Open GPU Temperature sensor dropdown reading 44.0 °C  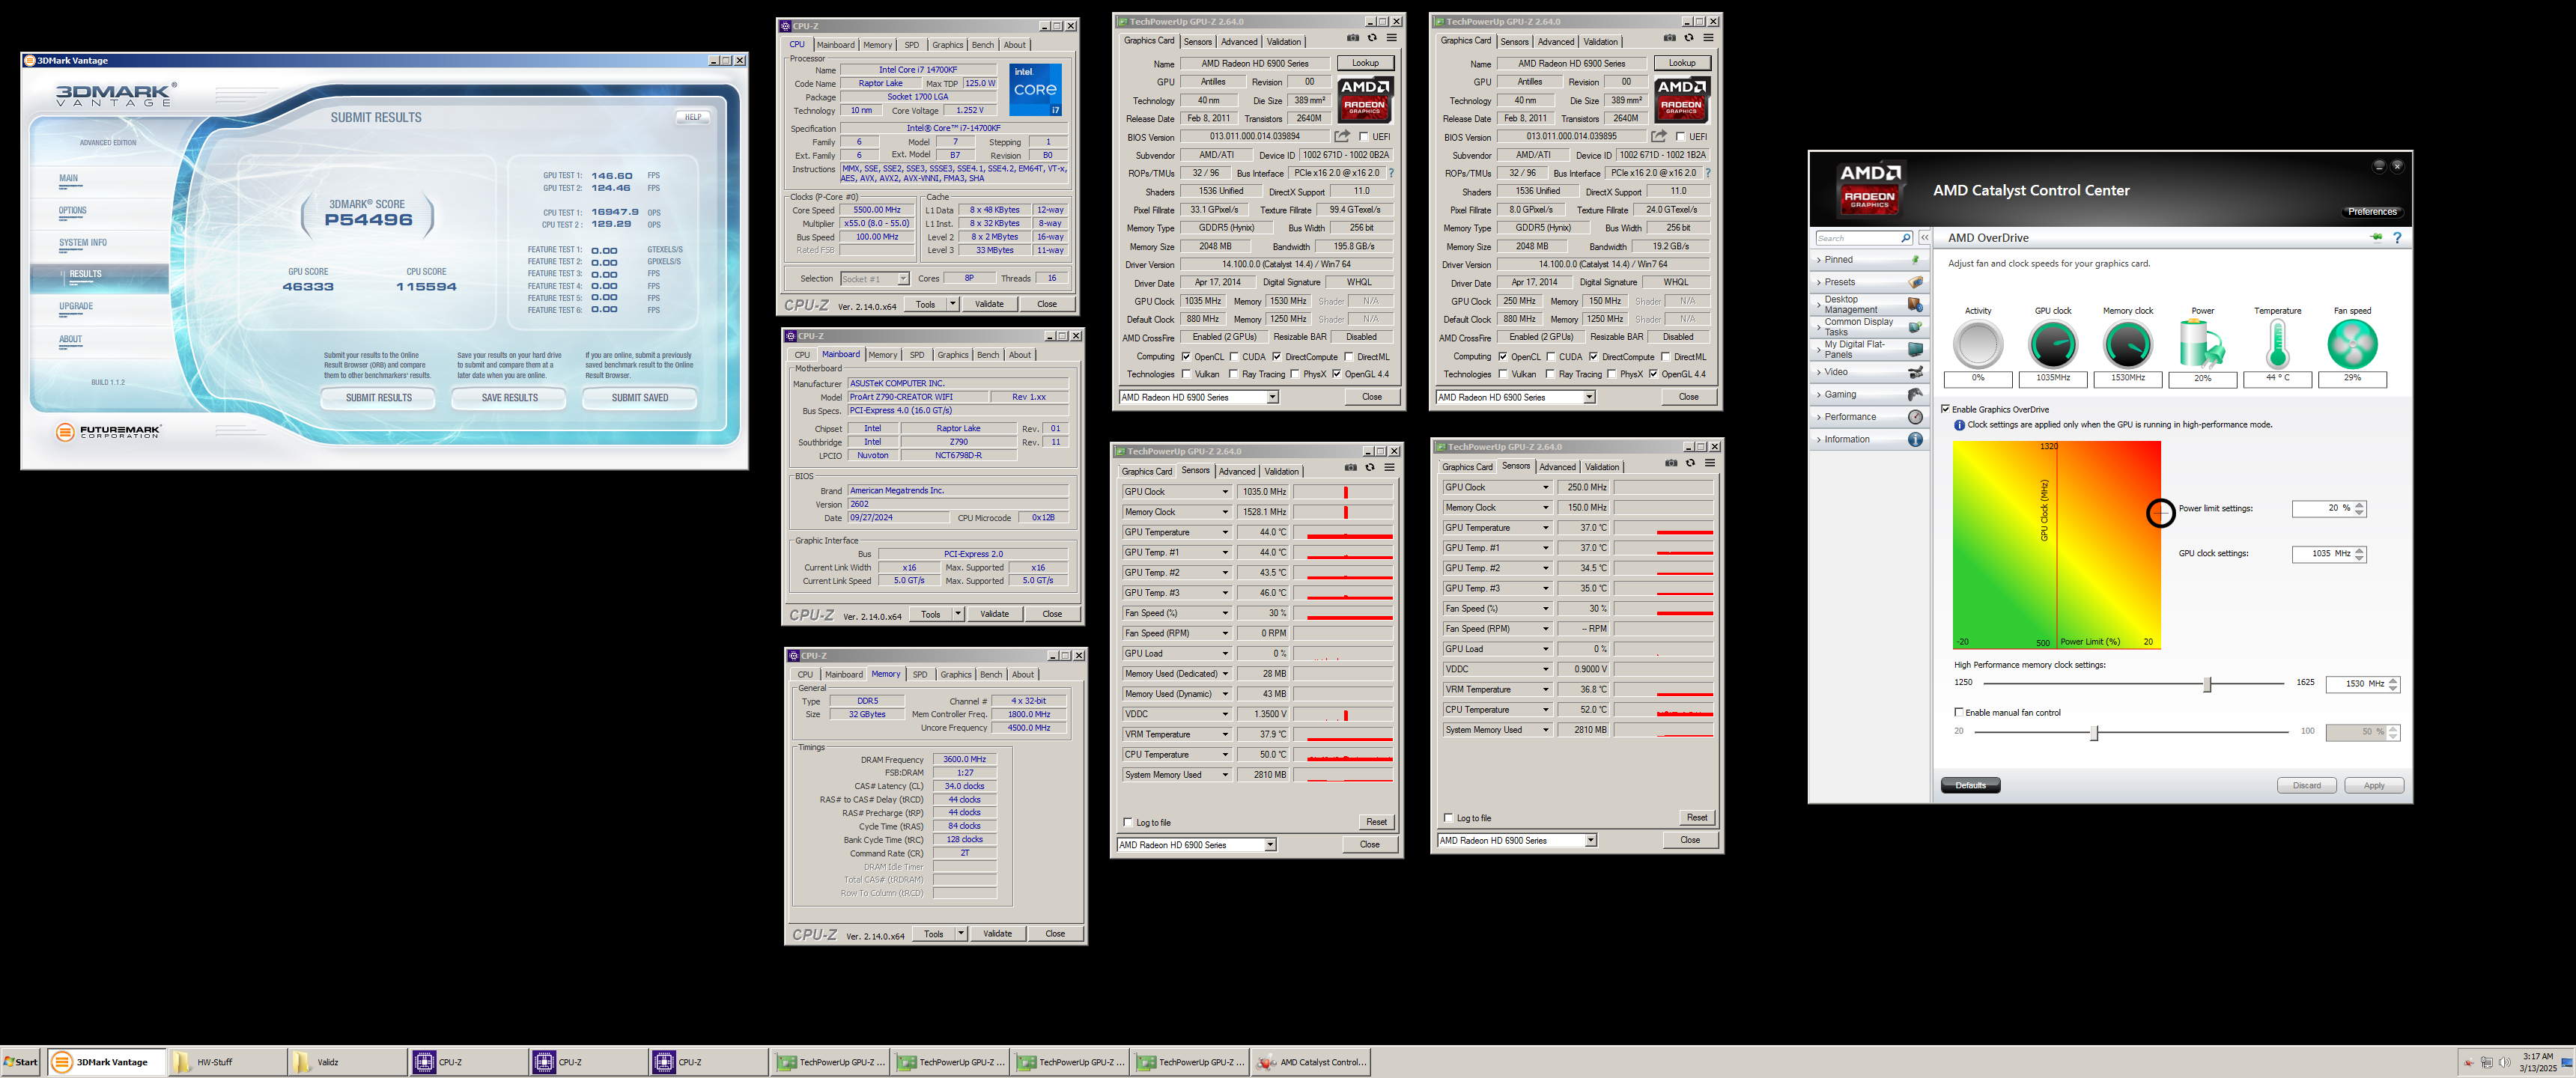point(1225,532)
